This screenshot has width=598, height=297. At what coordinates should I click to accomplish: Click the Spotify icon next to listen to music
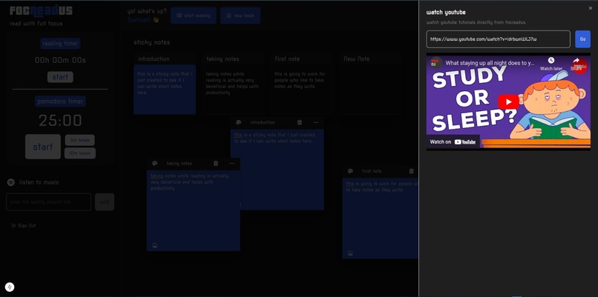pyautogui.click(x=10, y=182)
